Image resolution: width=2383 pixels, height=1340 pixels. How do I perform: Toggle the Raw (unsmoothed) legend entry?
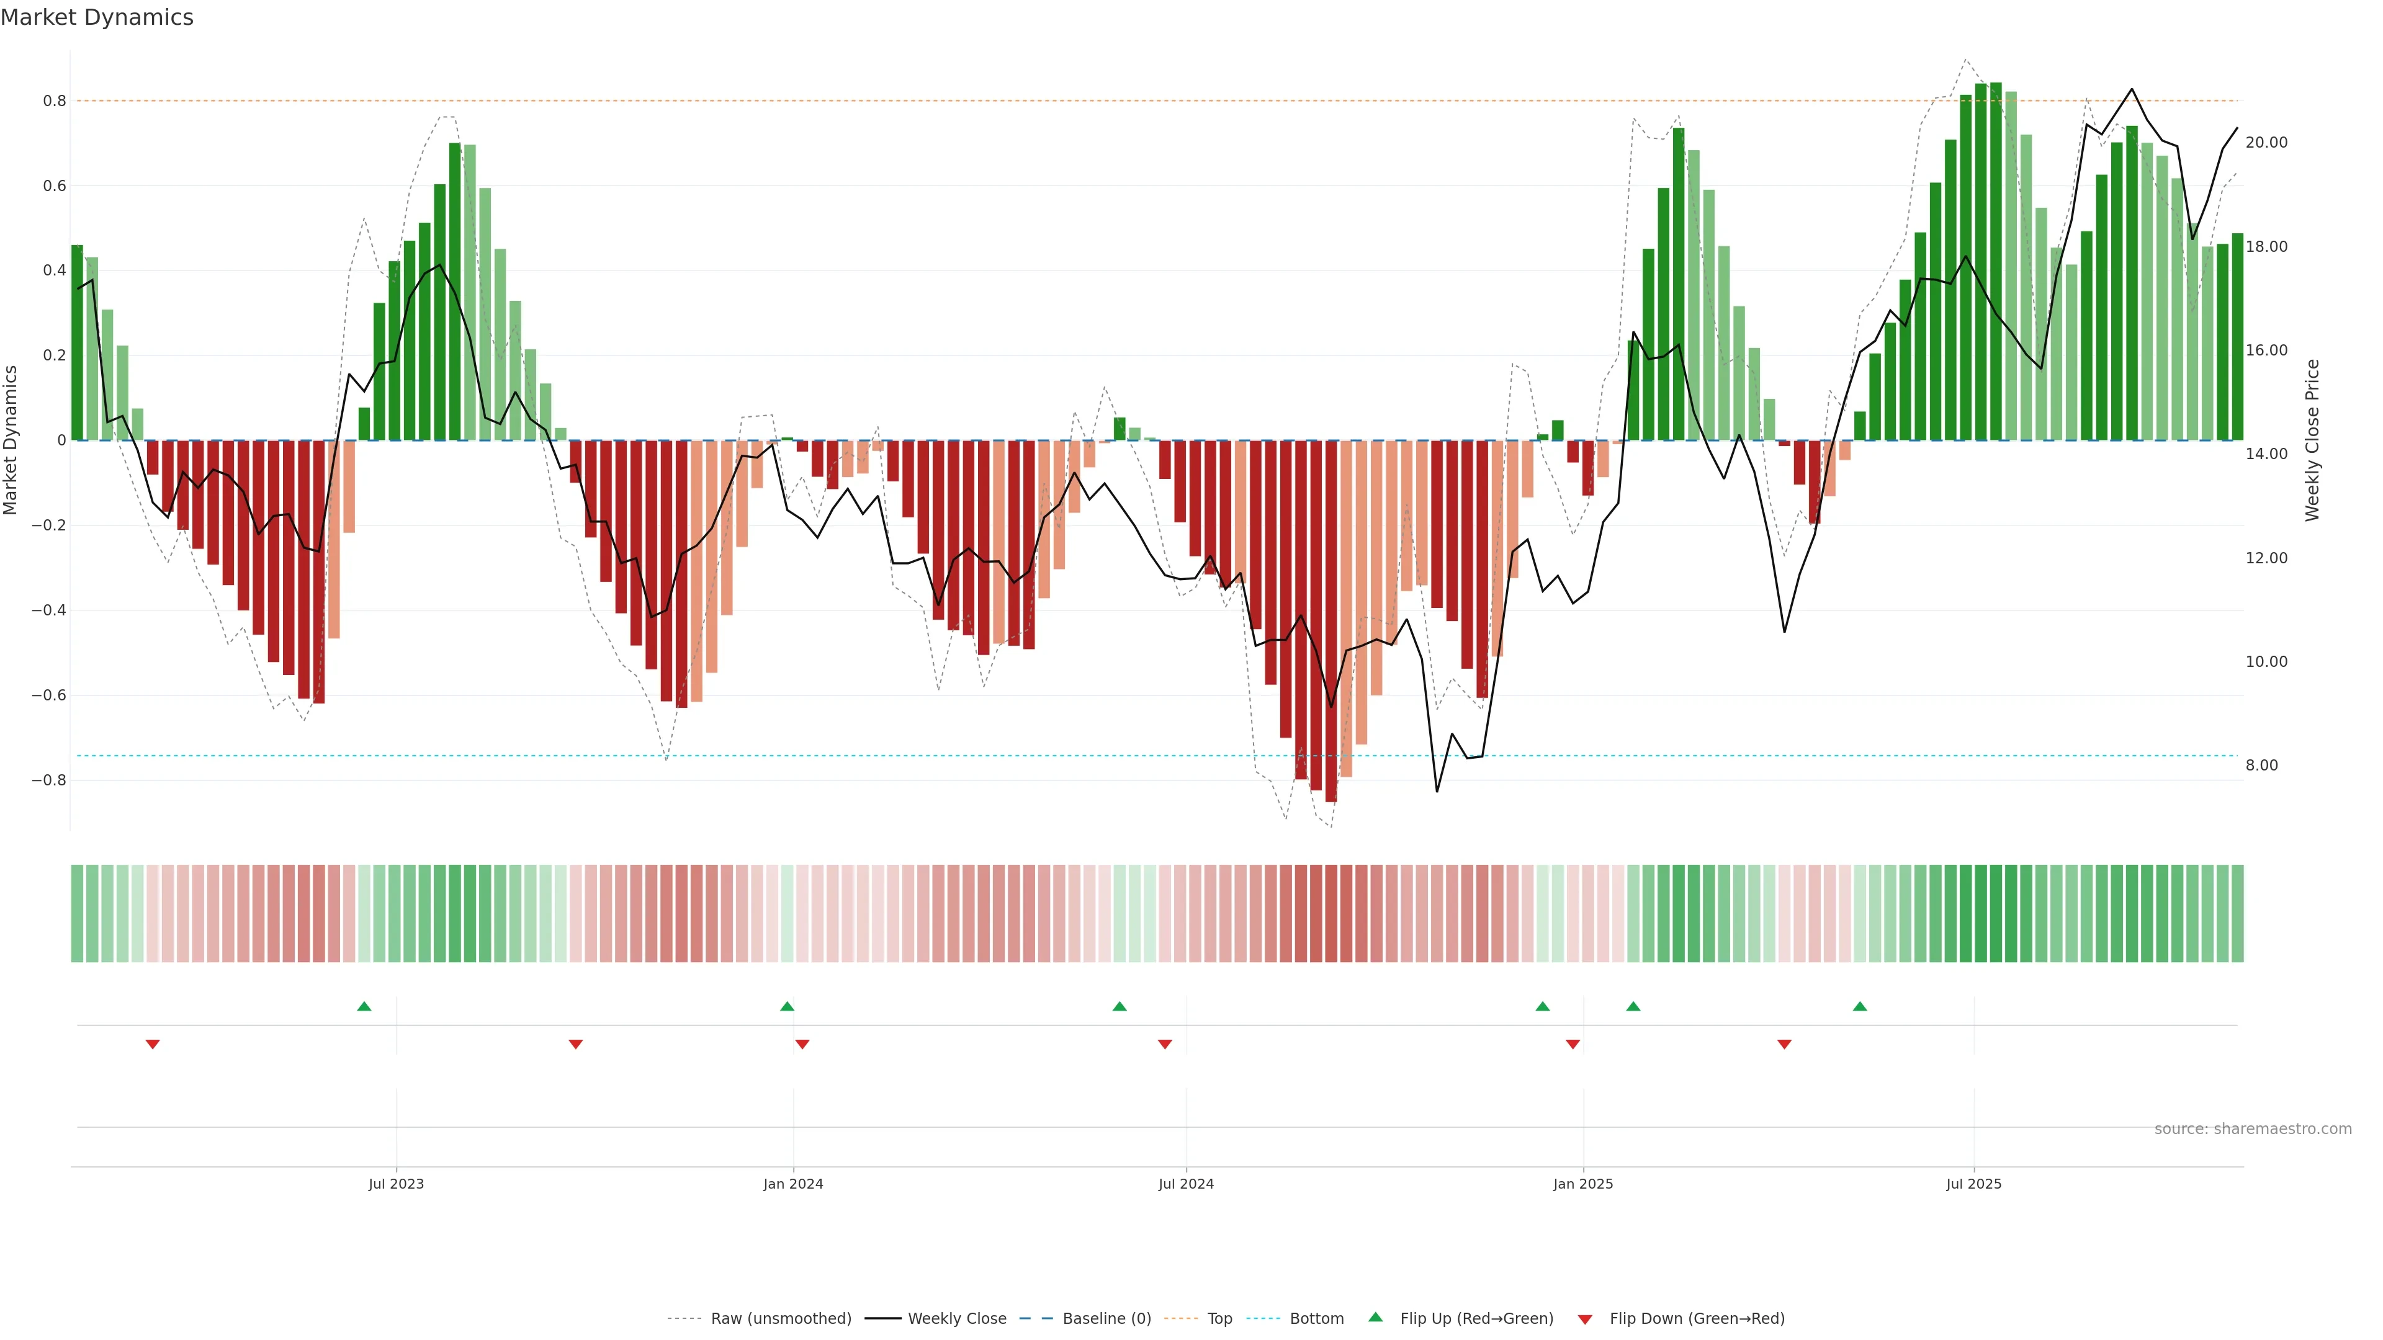coord(780,1319)
